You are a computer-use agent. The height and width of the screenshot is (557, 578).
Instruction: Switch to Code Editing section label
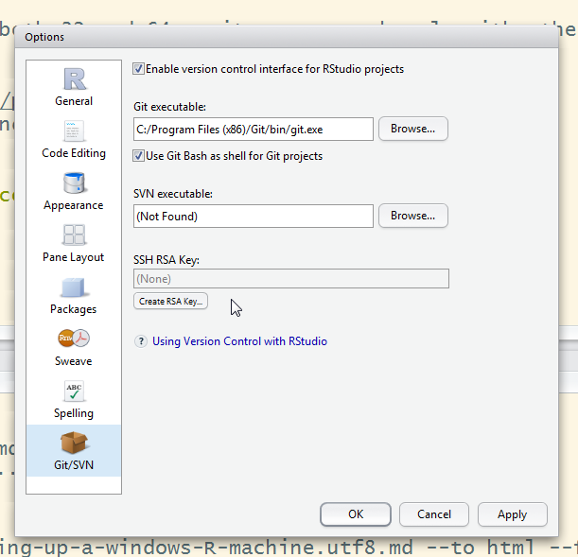(x=74, y=153)
